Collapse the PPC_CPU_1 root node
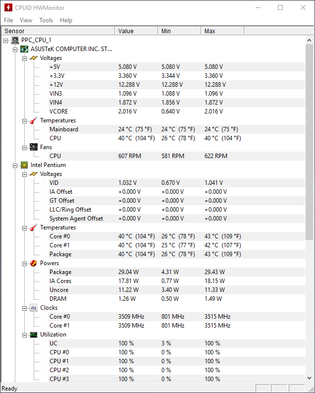This screenshot has height=393, width=315. (6, 41)
